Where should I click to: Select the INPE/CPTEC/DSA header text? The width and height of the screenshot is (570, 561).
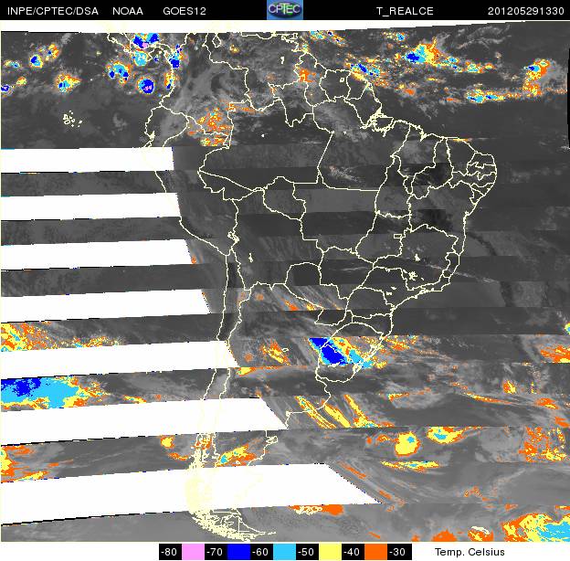point(53,11)
